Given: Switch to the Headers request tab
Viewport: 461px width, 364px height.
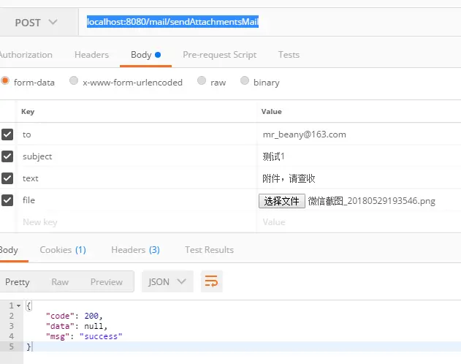Looking at the screenshot, I should pyautogui.click(x=91, y=55).
